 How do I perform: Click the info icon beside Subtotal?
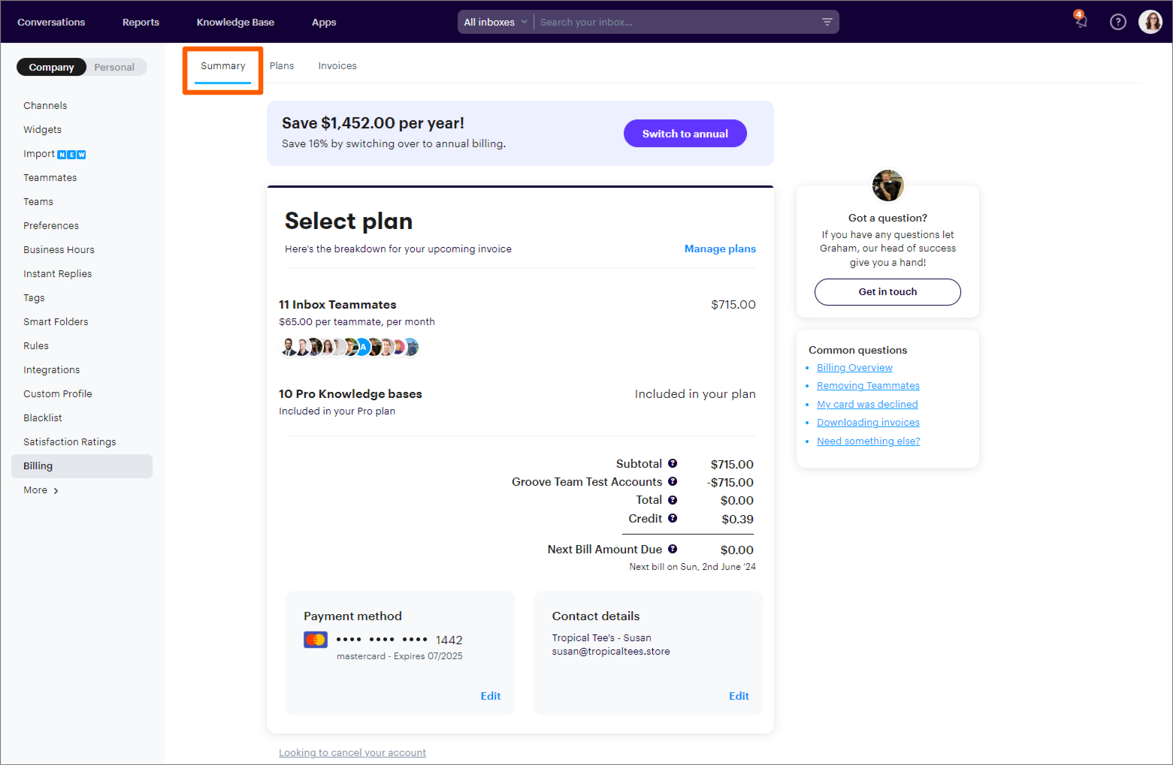673,463
